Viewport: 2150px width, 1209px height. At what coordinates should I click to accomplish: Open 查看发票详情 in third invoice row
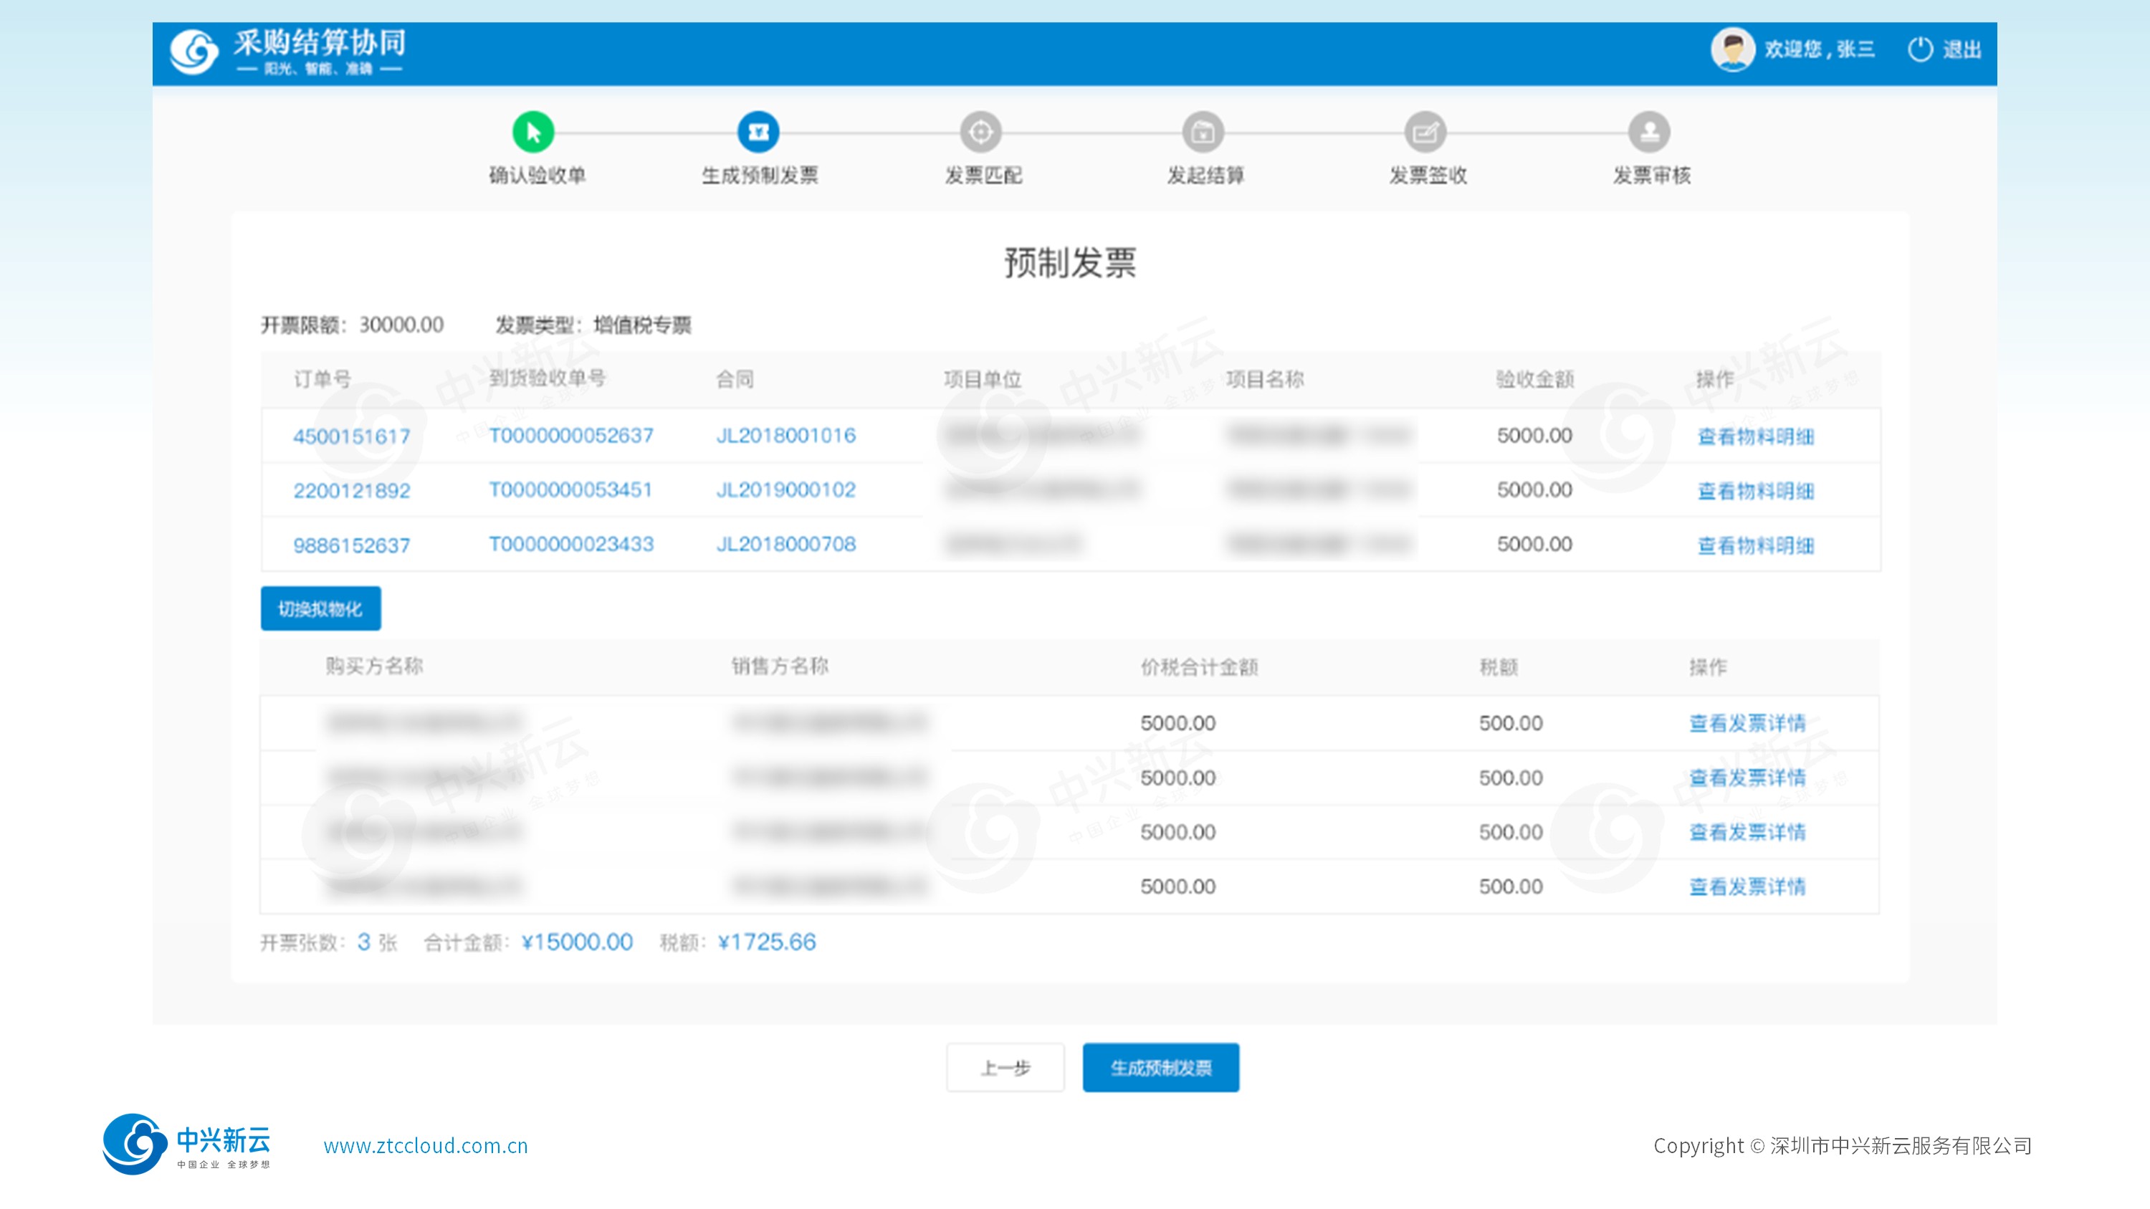pyautogui.click(x=1747, y=832)
